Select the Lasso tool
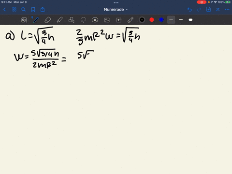 coord(83,20)
